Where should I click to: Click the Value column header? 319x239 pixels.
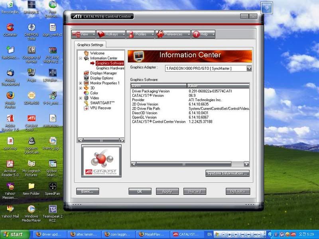(x=218, y=86)
